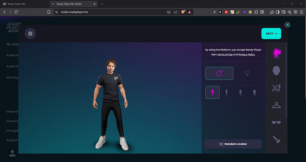Open the Privacy Policy link

(247, 54)
